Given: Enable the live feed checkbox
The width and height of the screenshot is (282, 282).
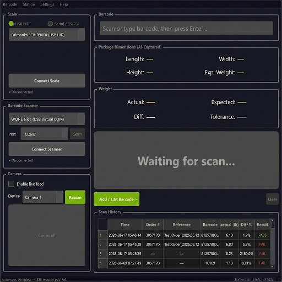Looking at the screenshot, I should [12, 184].
